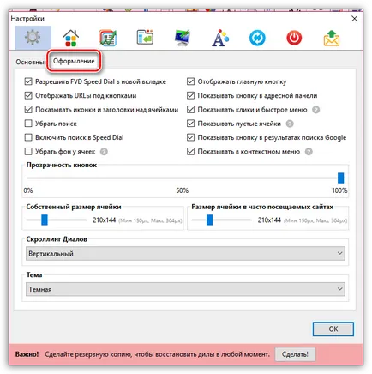Image resolution: width=372 pixels, height=374 pixels.
Task: Enable Включить поиск в Speed Dial
Action: [x=28, y=137]
